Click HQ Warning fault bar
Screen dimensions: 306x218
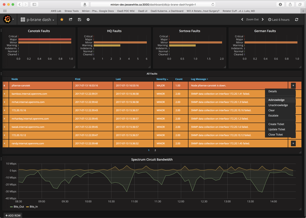coord(107,45)
